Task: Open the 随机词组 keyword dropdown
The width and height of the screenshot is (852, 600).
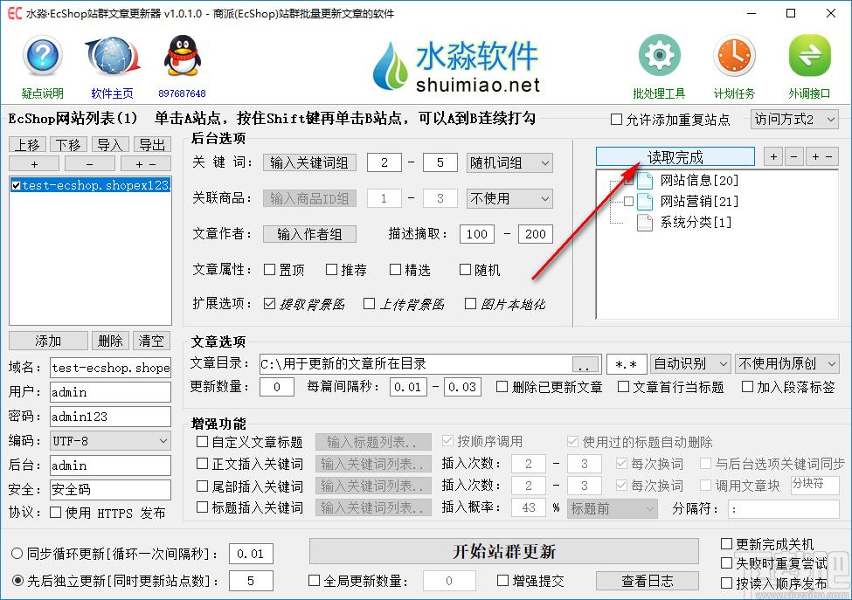Action: pos(509,163)
